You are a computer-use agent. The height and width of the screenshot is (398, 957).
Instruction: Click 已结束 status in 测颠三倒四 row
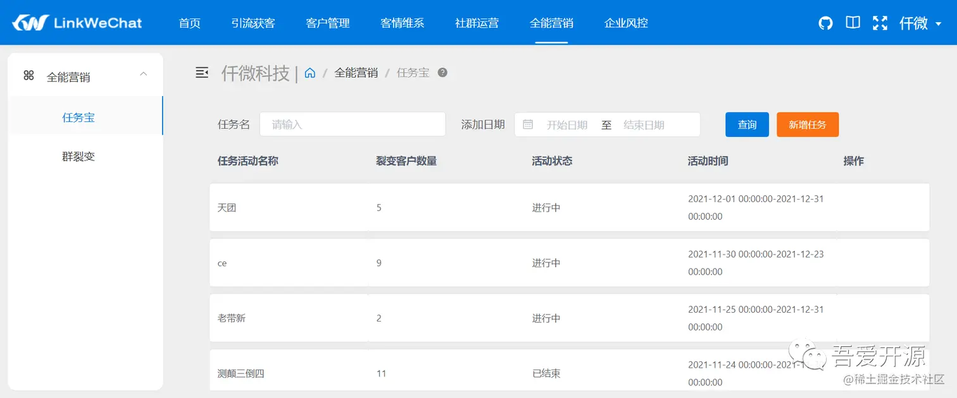tap(546, 373)
